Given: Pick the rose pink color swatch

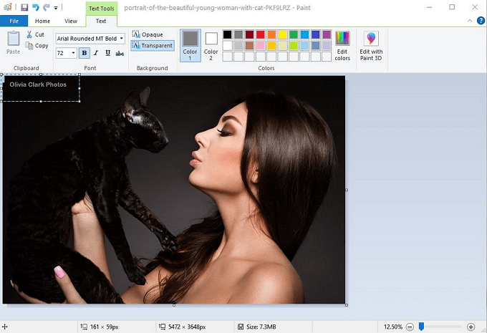Looking at the screenshot, I should coord(261,46).
